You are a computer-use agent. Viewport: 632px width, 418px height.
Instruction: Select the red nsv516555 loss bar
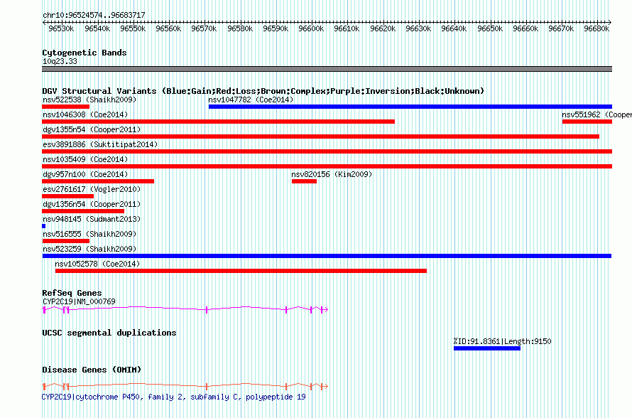(66, 241)
